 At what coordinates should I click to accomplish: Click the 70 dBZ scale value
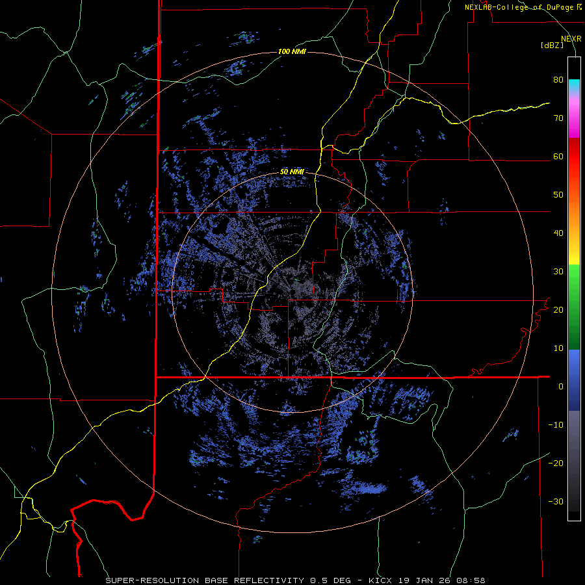[558, 118]
